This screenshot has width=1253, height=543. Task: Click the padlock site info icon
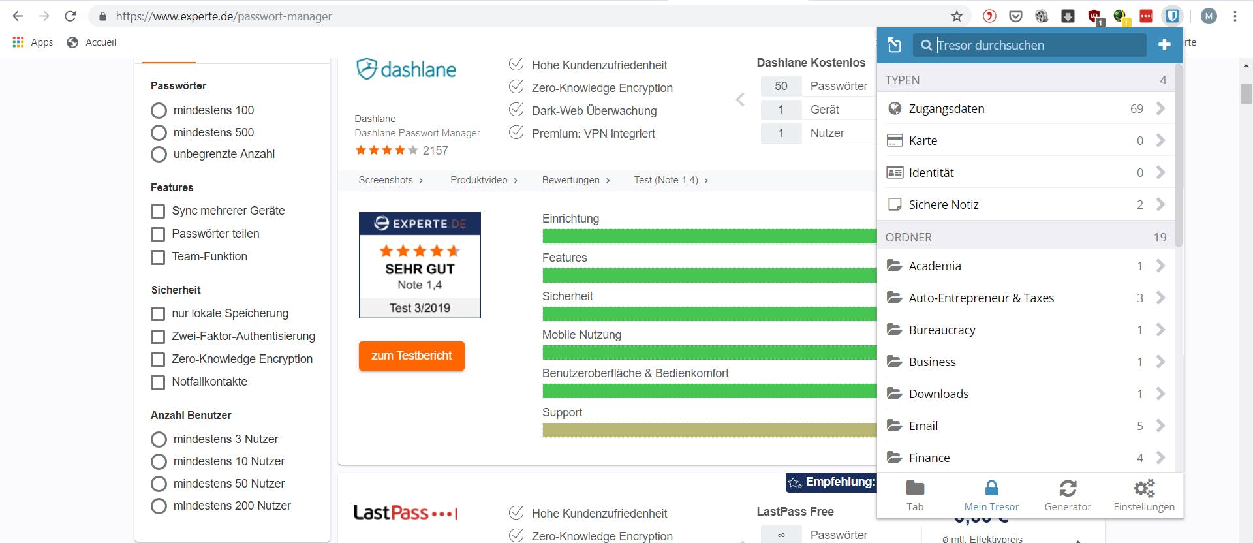point(102,16)
